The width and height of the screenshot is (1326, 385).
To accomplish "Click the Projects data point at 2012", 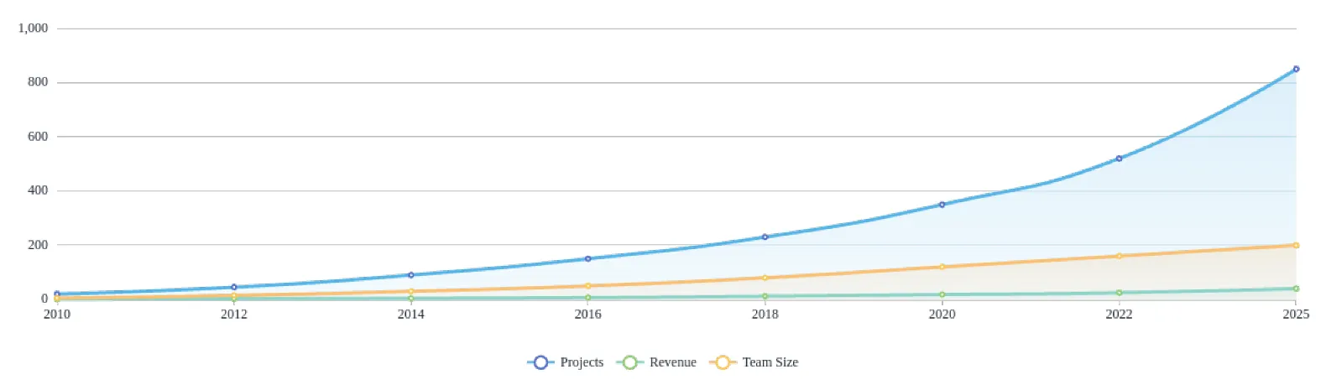I will point(234,287).
